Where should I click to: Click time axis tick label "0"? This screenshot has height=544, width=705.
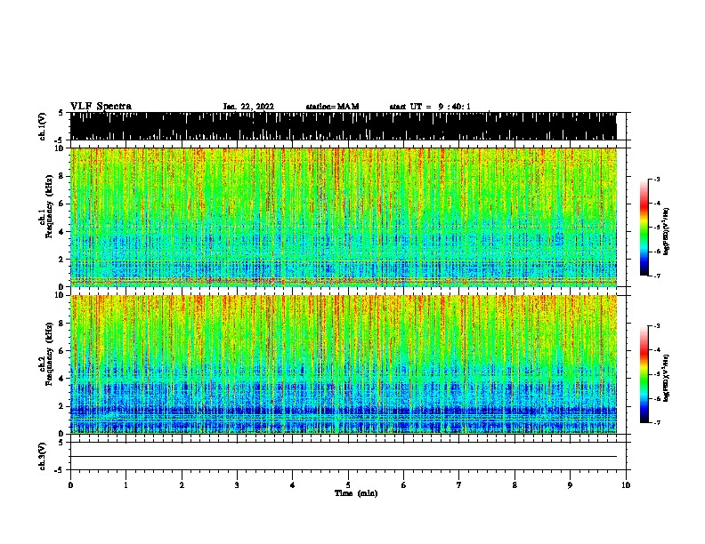(70, 485)
